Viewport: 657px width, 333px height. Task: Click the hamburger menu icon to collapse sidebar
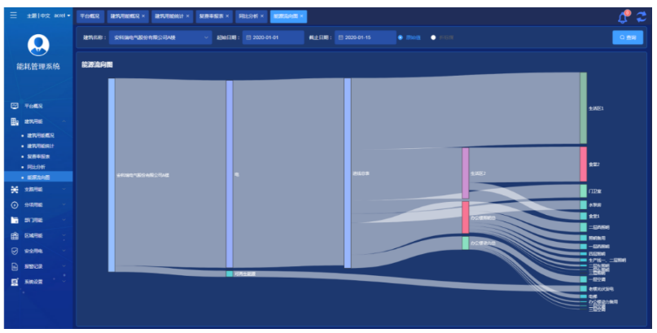tap(13, 15)
